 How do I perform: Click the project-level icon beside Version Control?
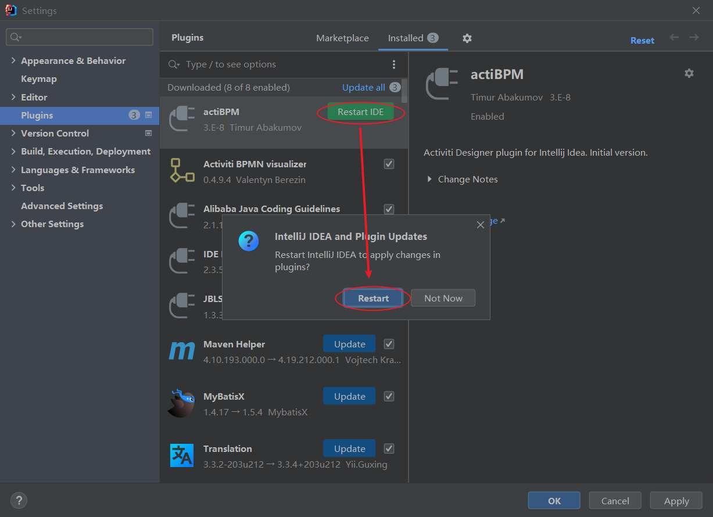148,133
